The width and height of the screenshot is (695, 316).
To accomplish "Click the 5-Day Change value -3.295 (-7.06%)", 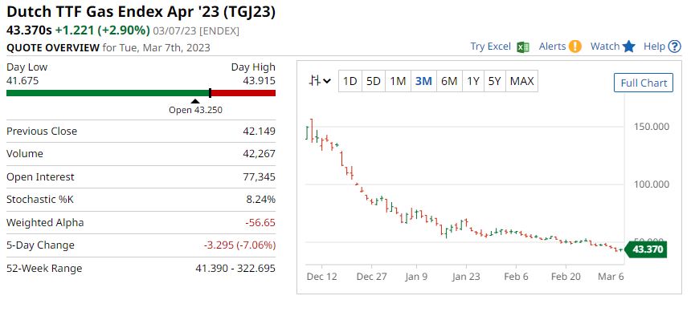I will (x=239, y=245).
